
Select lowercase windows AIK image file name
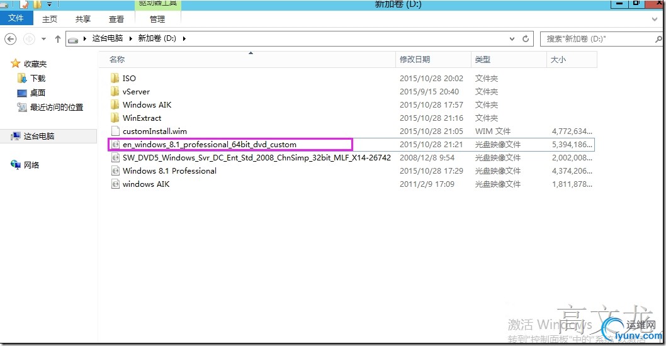pyautogui.click(x=145, y=184)
